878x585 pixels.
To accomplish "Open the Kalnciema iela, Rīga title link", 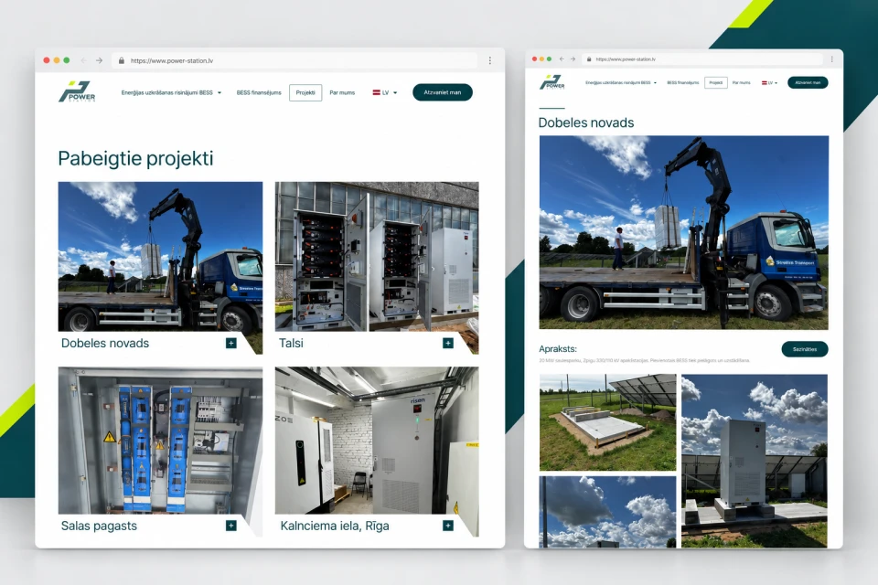I will point(335,526).
